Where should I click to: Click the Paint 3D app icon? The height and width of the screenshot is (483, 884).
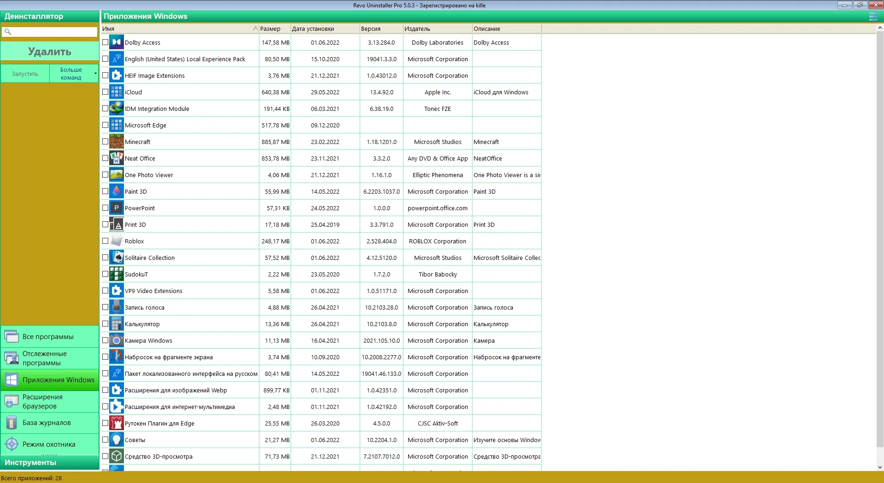click(x=117, y=191)
